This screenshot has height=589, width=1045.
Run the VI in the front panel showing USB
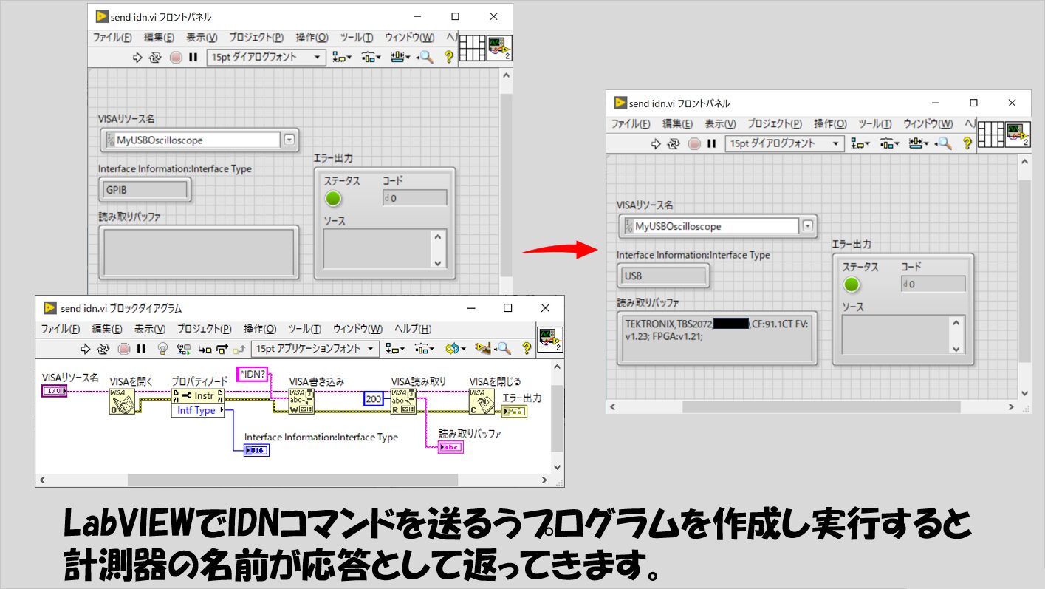click(656, 143)
